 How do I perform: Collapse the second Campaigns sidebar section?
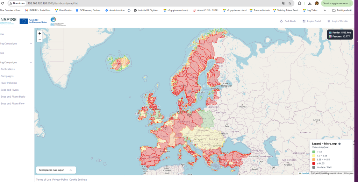pos(31,62)
